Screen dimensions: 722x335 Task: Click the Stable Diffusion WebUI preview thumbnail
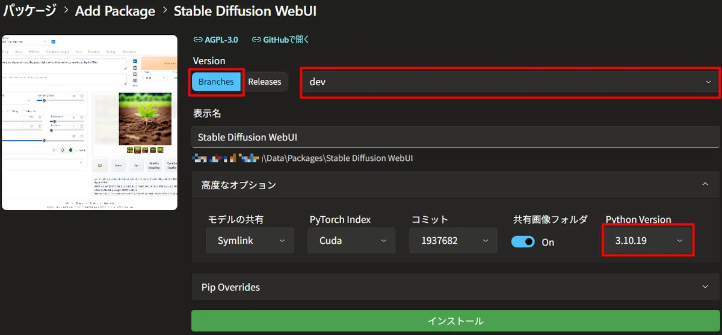pyautogui.click(x=90, y=122)
